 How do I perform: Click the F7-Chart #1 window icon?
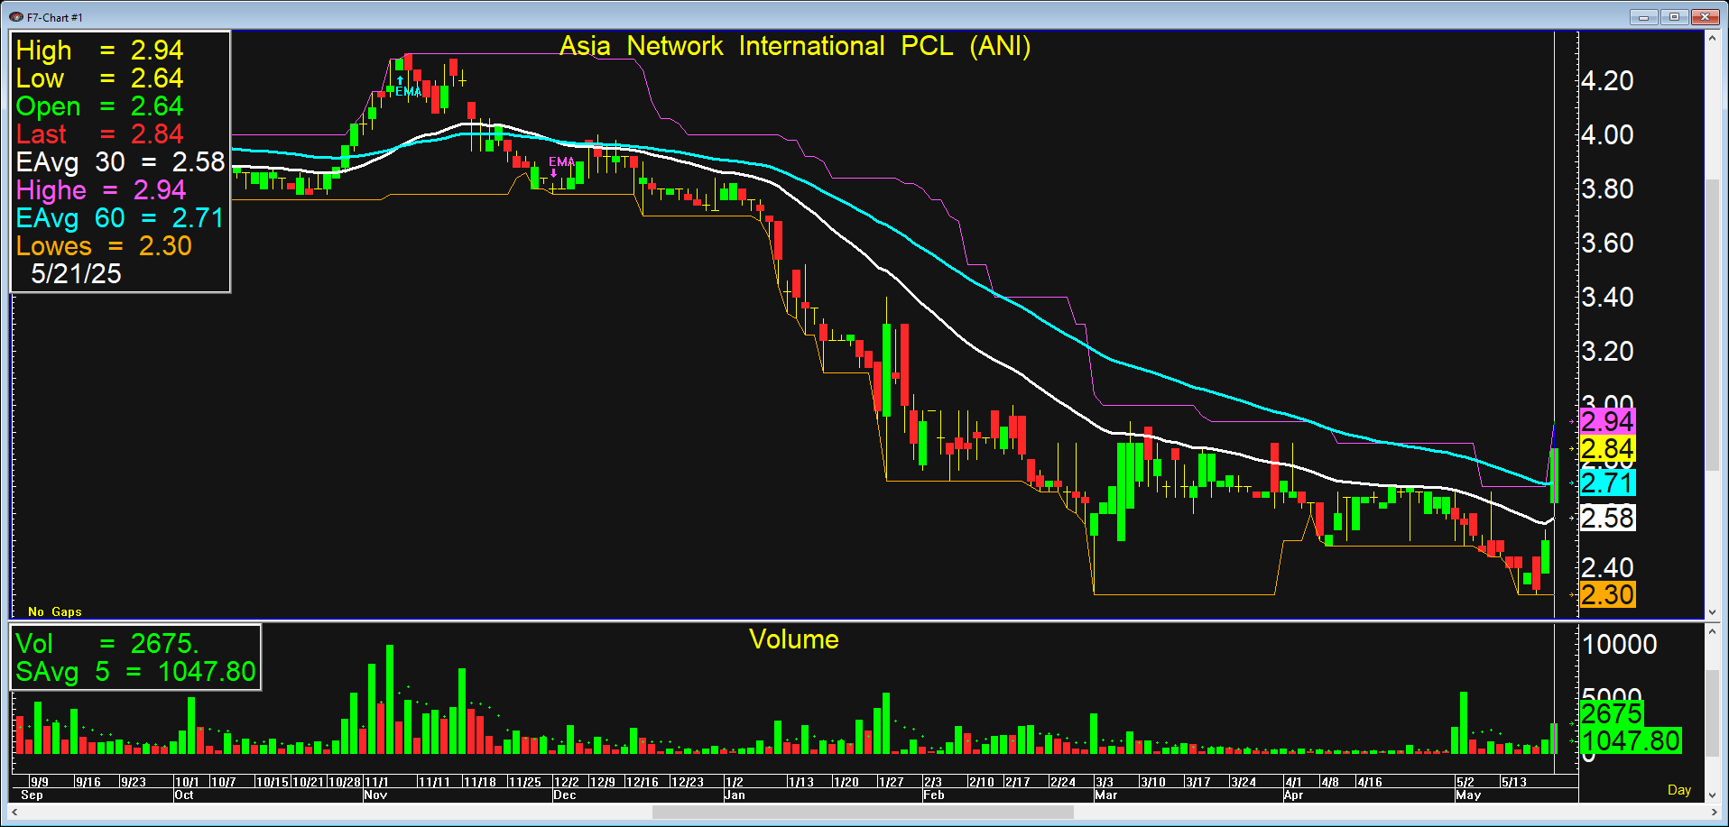pyautogui.click(x=15, y=16)
